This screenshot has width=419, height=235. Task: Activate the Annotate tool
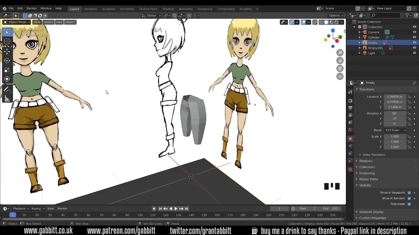pyautogui.click(x=7, y=89)
